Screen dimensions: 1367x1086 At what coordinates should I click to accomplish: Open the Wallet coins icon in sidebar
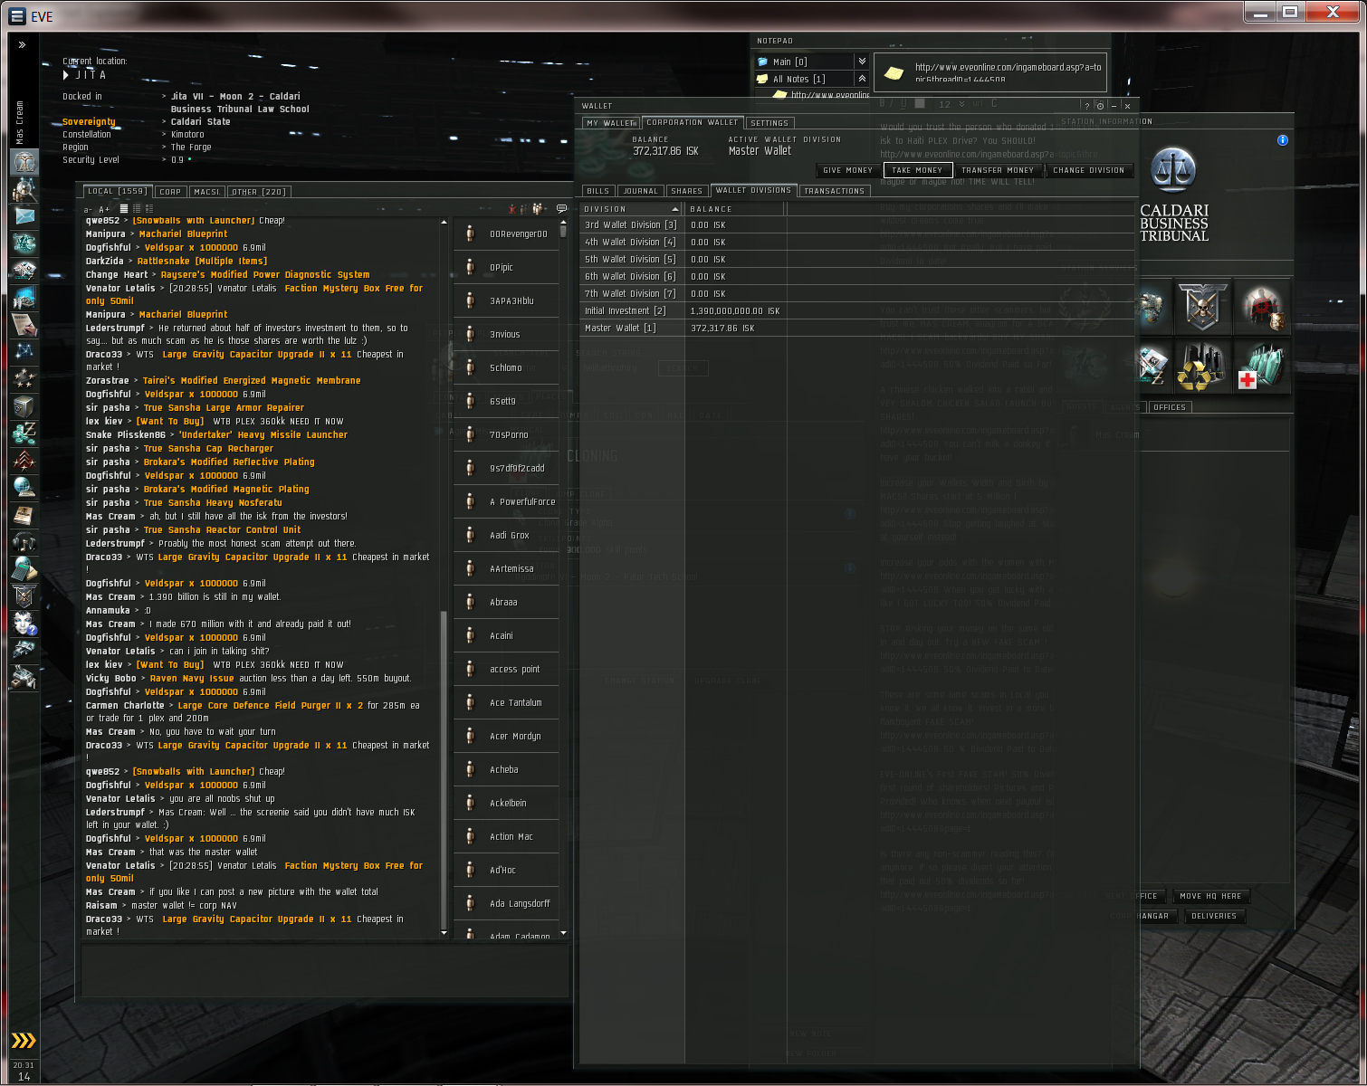[24, 433]
